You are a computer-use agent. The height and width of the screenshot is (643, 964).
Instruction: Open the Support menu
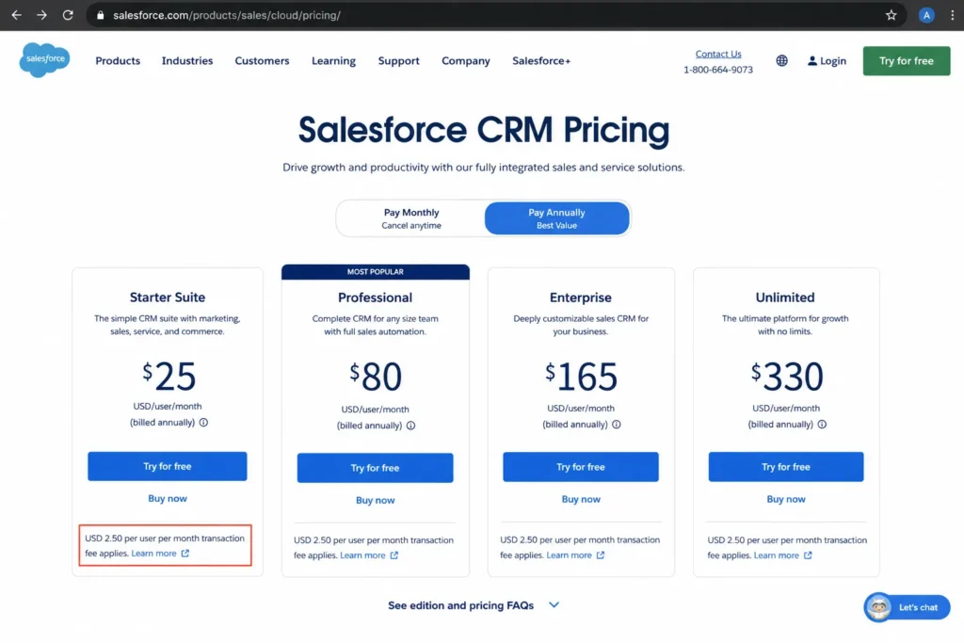398,61
